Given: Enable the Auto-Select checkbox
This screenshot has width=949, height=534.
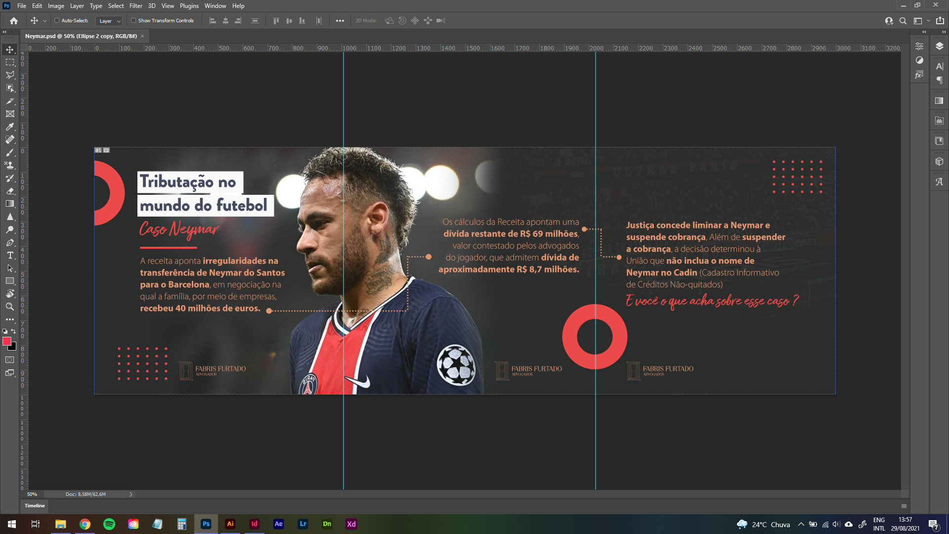Looking at the screenshot, I should point(57,21).
